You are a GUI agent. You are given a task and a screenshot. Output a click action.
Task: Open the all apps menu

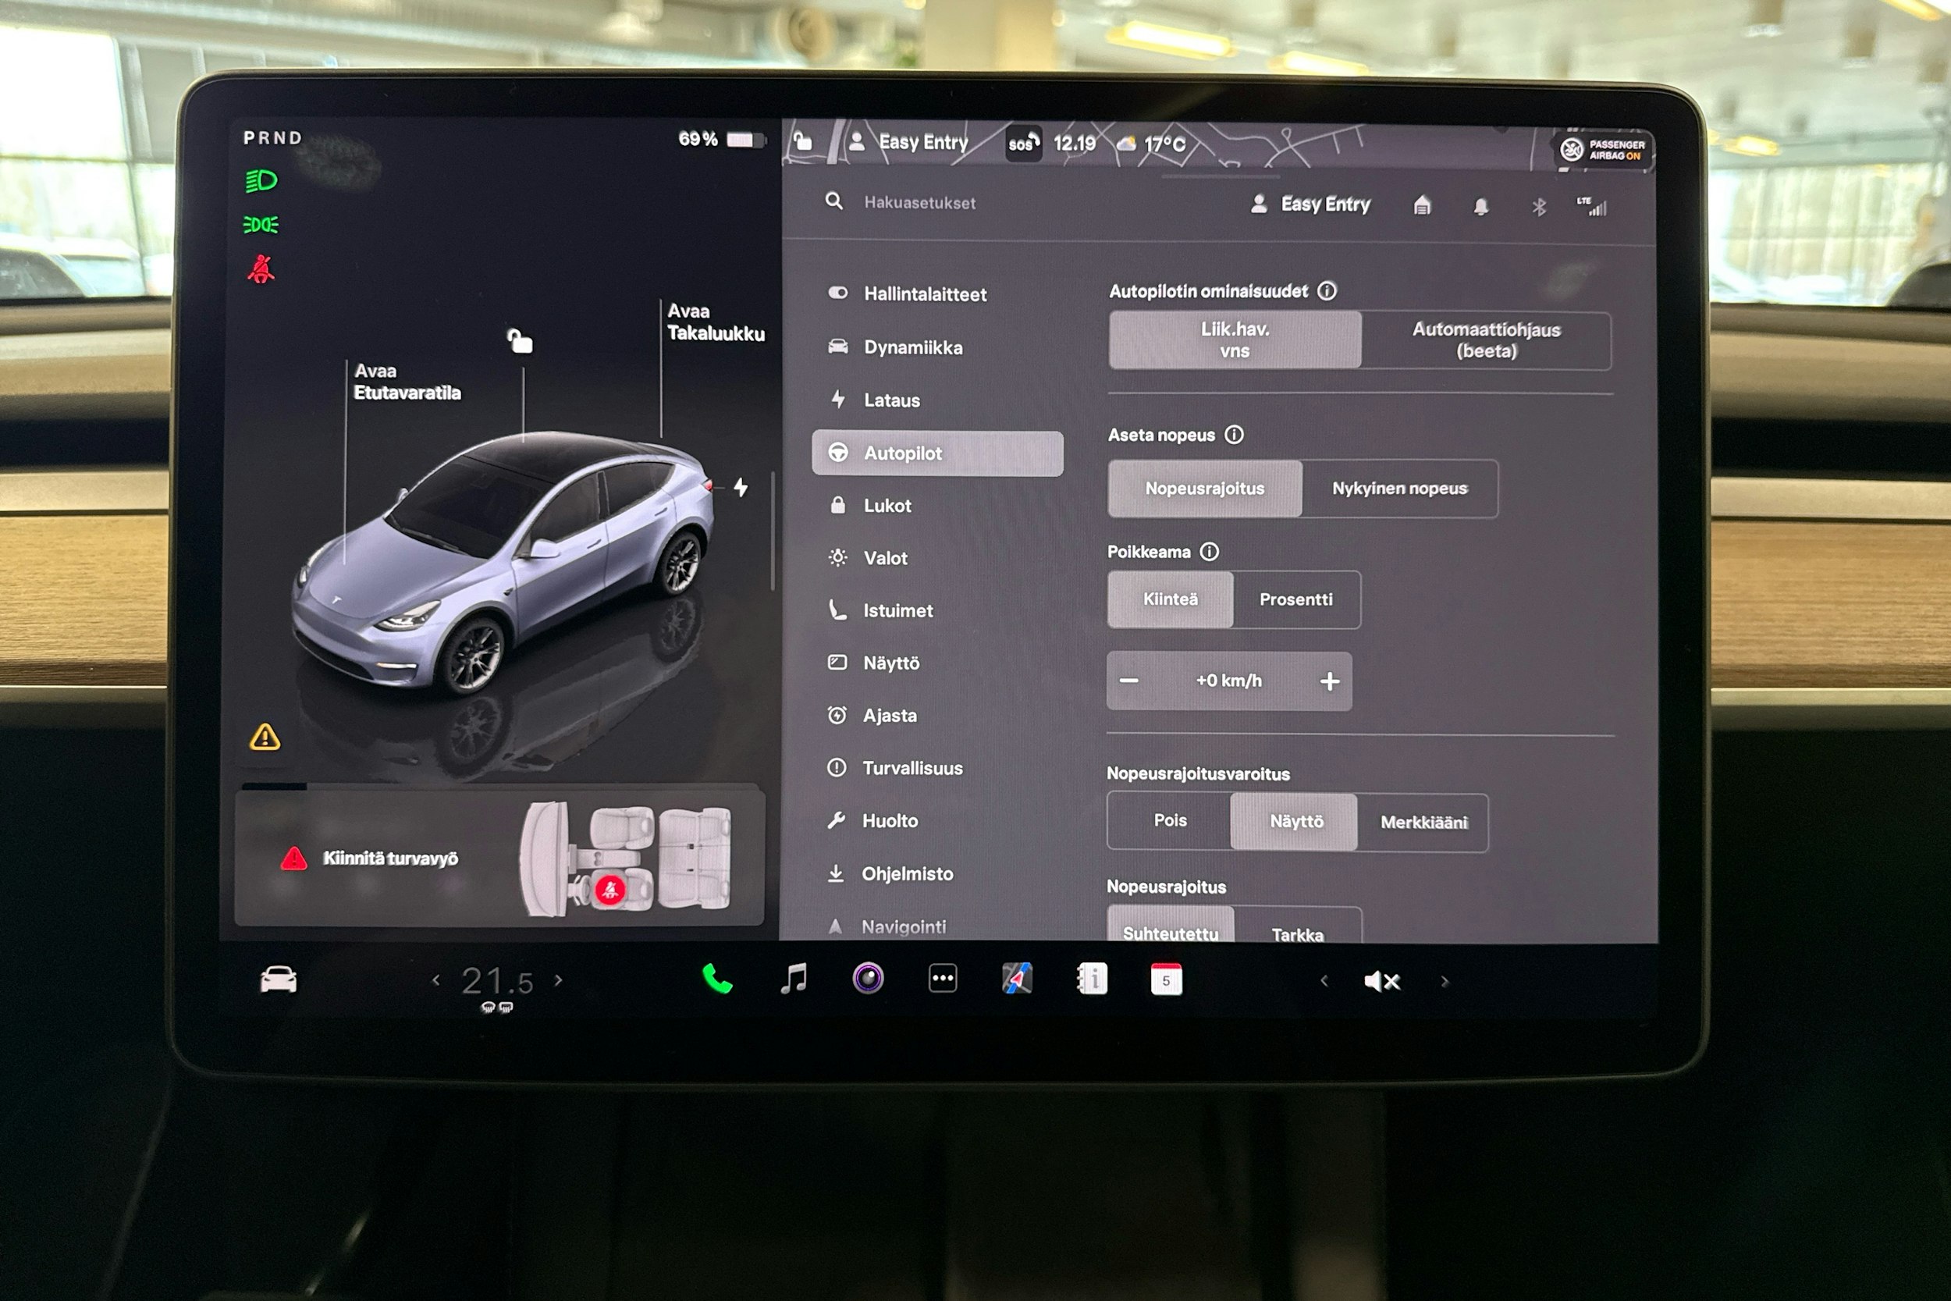tap(942, 979)
